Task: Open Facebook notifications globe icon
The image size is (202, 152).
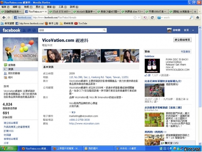Action: tap(34, 30)
